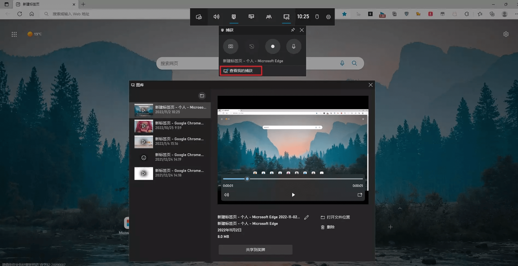The image size is (518, 266).
Task: Open the apps grid on new tab page
Action: click(x=14, y=34)
